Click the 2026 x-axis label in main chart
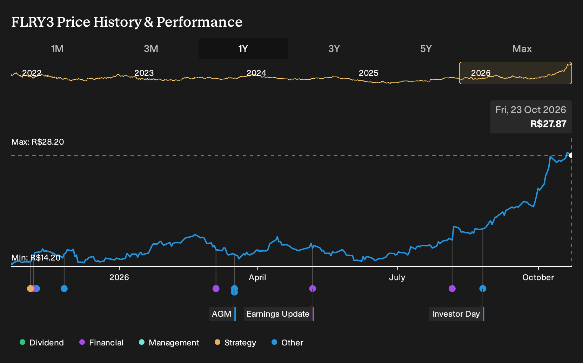This screenshot has height=363, width=583. [119, 277]
